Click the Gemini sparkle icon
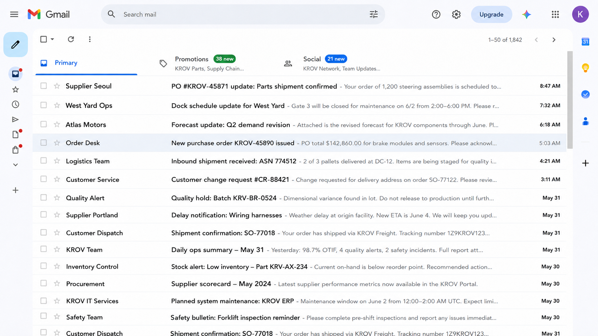Screen dimensions: 598x336 (x=526, y=14)
